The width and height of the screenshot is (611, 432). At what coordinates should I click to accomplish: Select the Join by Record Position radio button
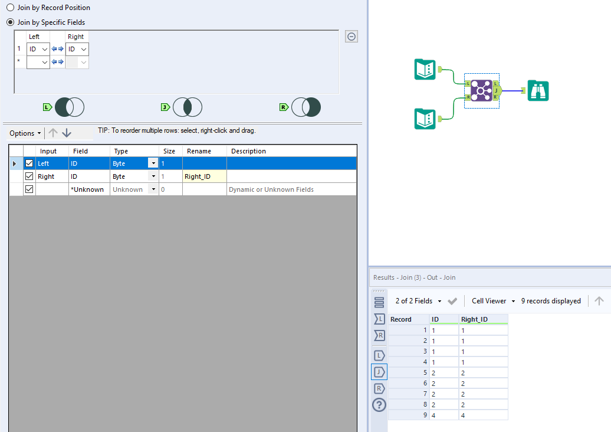[x=10, y=7]
